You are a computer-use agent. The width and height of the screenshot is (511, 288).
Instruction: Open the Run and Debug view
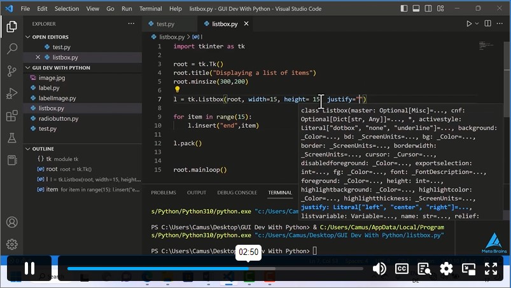tap(11, 93)
